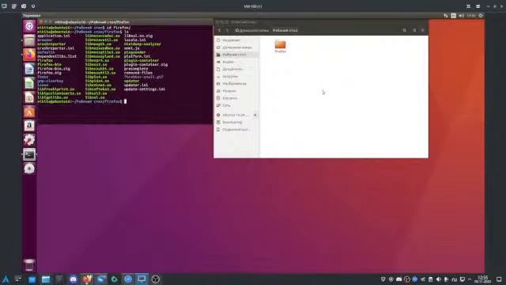Switch view mode in Files toolbar
The image size is (506, 285).
click(414, 30)
